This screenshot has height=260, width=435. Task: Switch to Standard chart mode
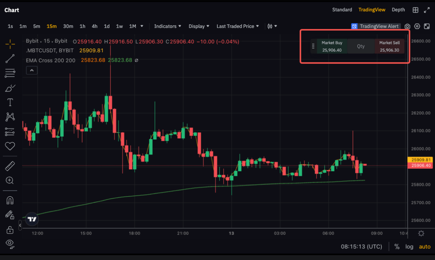(x=342, y=10)
